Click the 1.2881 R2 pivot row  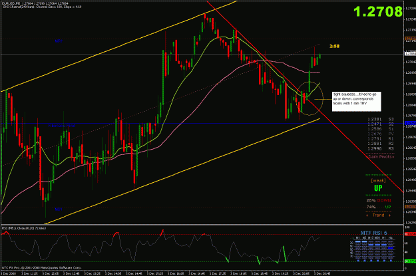tap(381, 144)
